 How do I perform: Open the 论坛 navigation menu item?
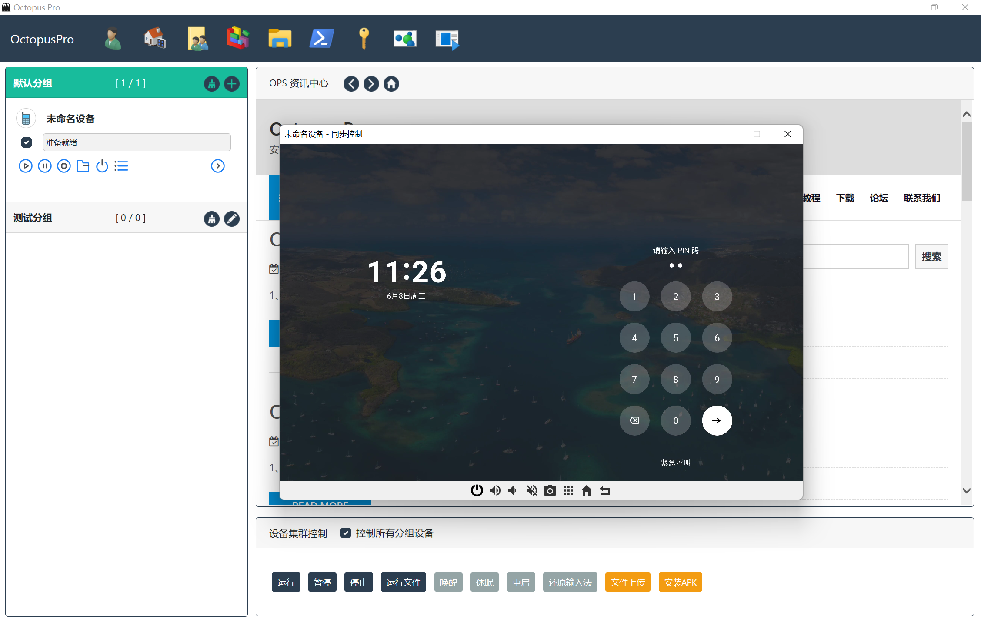tap(878, 198)
